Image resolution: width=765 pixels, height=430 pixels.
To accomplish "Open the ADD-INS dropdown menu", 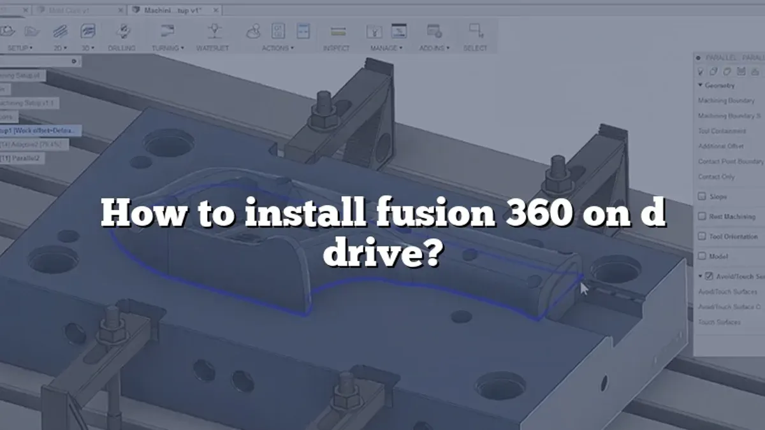I will click(x=434, y=48).
